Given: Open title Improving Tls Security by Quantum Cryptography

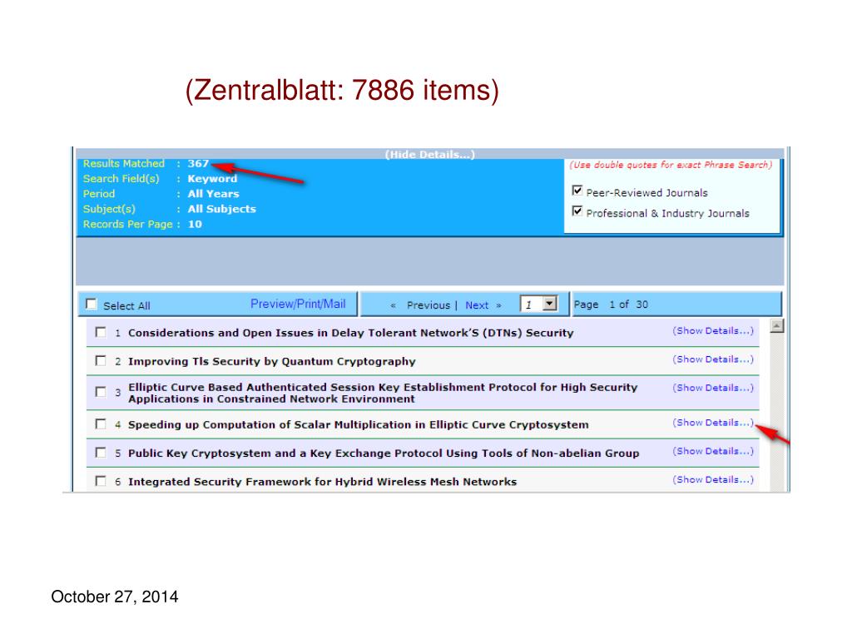Looking at the screenshot, I should tap(272, 361).
